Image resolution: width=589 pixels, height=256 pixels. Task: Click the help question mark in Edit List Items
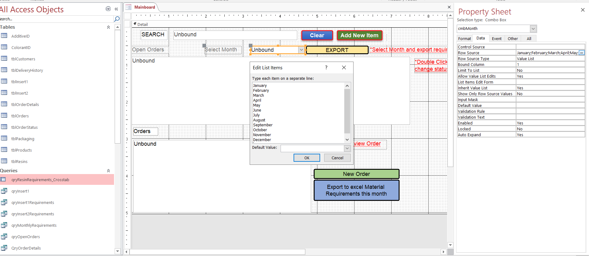click(x=326, y=67)
